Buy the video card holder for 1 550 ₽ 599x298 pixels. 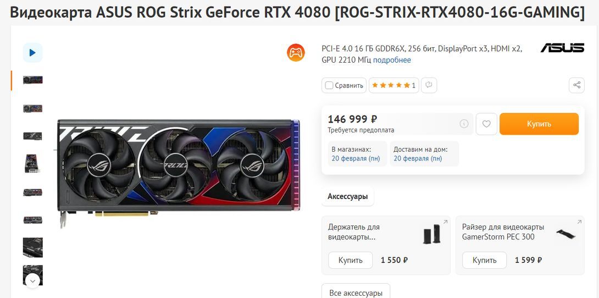(350, 260)
